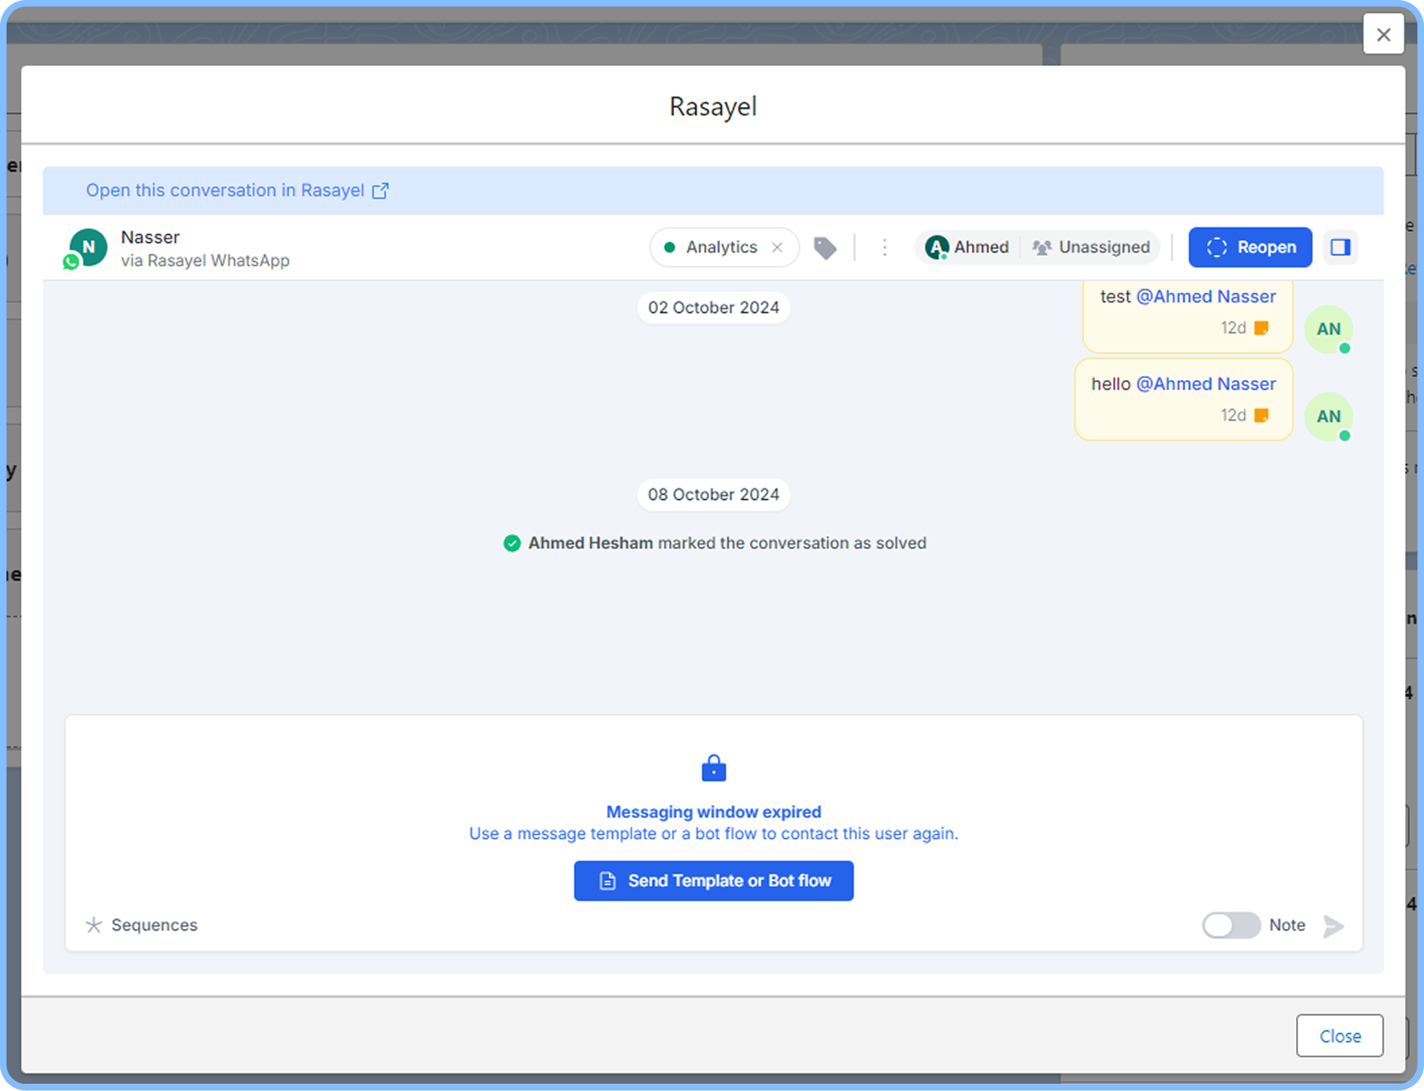Open the Ahmed assignee dropdown
The width and height of the screenshot is (1424, 1091).
click(x=968, y=248)
